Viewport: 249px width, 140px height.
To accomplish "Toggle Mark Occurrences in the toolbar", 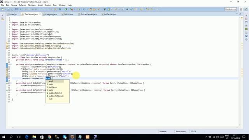I will 109,9.
